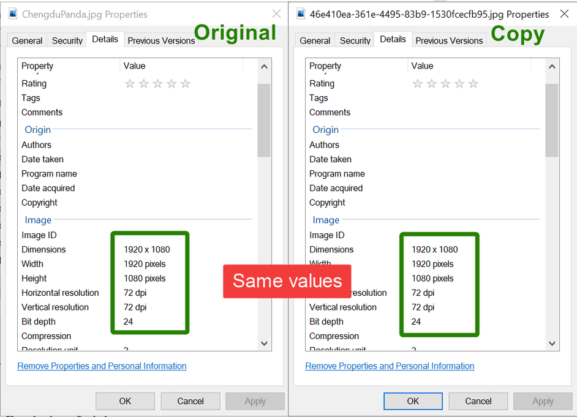Viewport: 577px width, 417px height.
Task: Give a one-star rating in the Original dialog
Action: click(130, 83)
